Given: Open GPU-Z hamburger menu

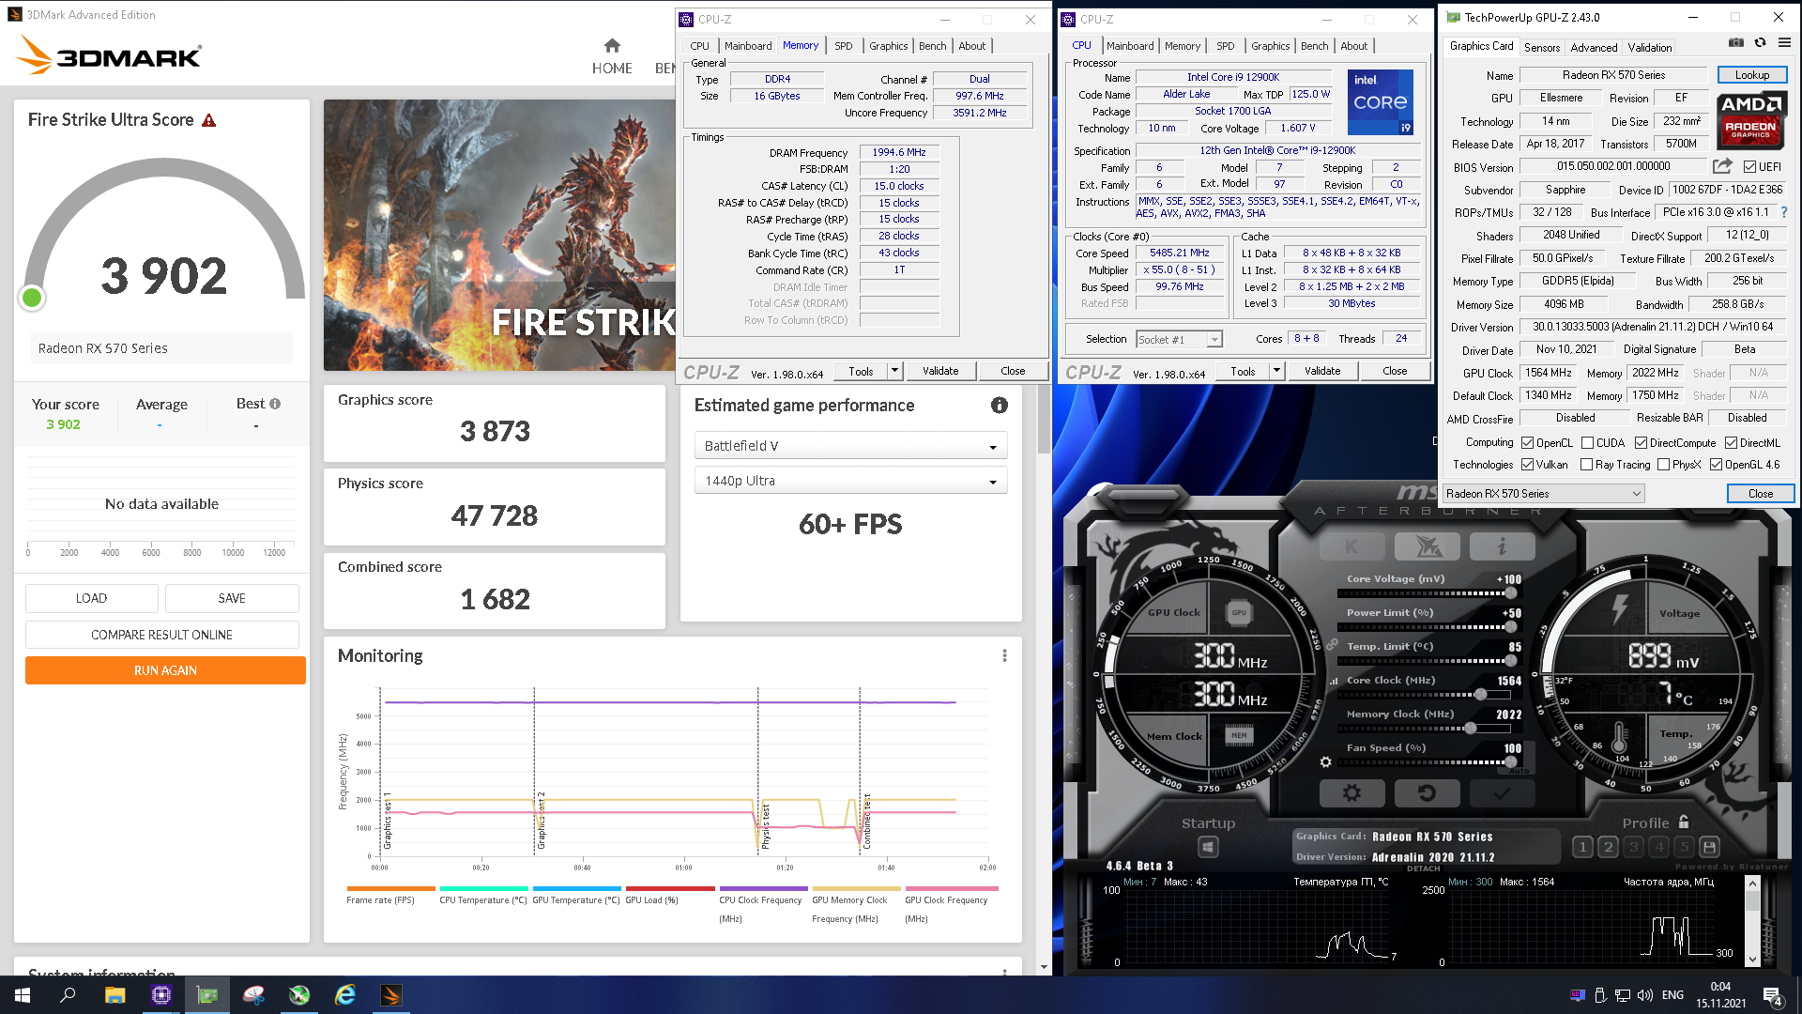Looking at the screenshot, I should point(1784,43).
